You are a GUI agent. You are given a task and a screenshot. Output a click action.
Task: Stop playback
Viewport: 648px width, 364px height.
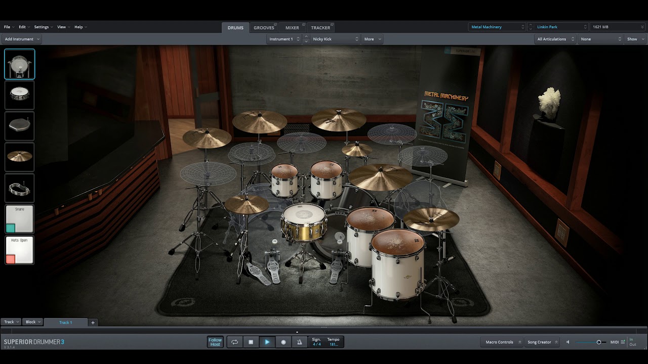coord(251,342)
